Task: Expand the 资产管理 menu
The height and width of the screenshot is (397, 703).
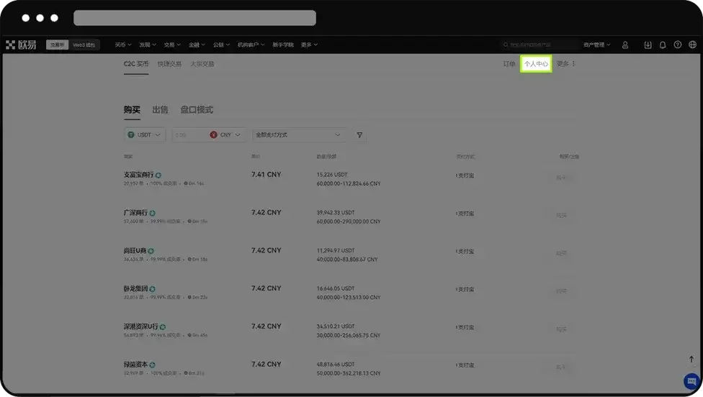Action: (x=596, y=45)
